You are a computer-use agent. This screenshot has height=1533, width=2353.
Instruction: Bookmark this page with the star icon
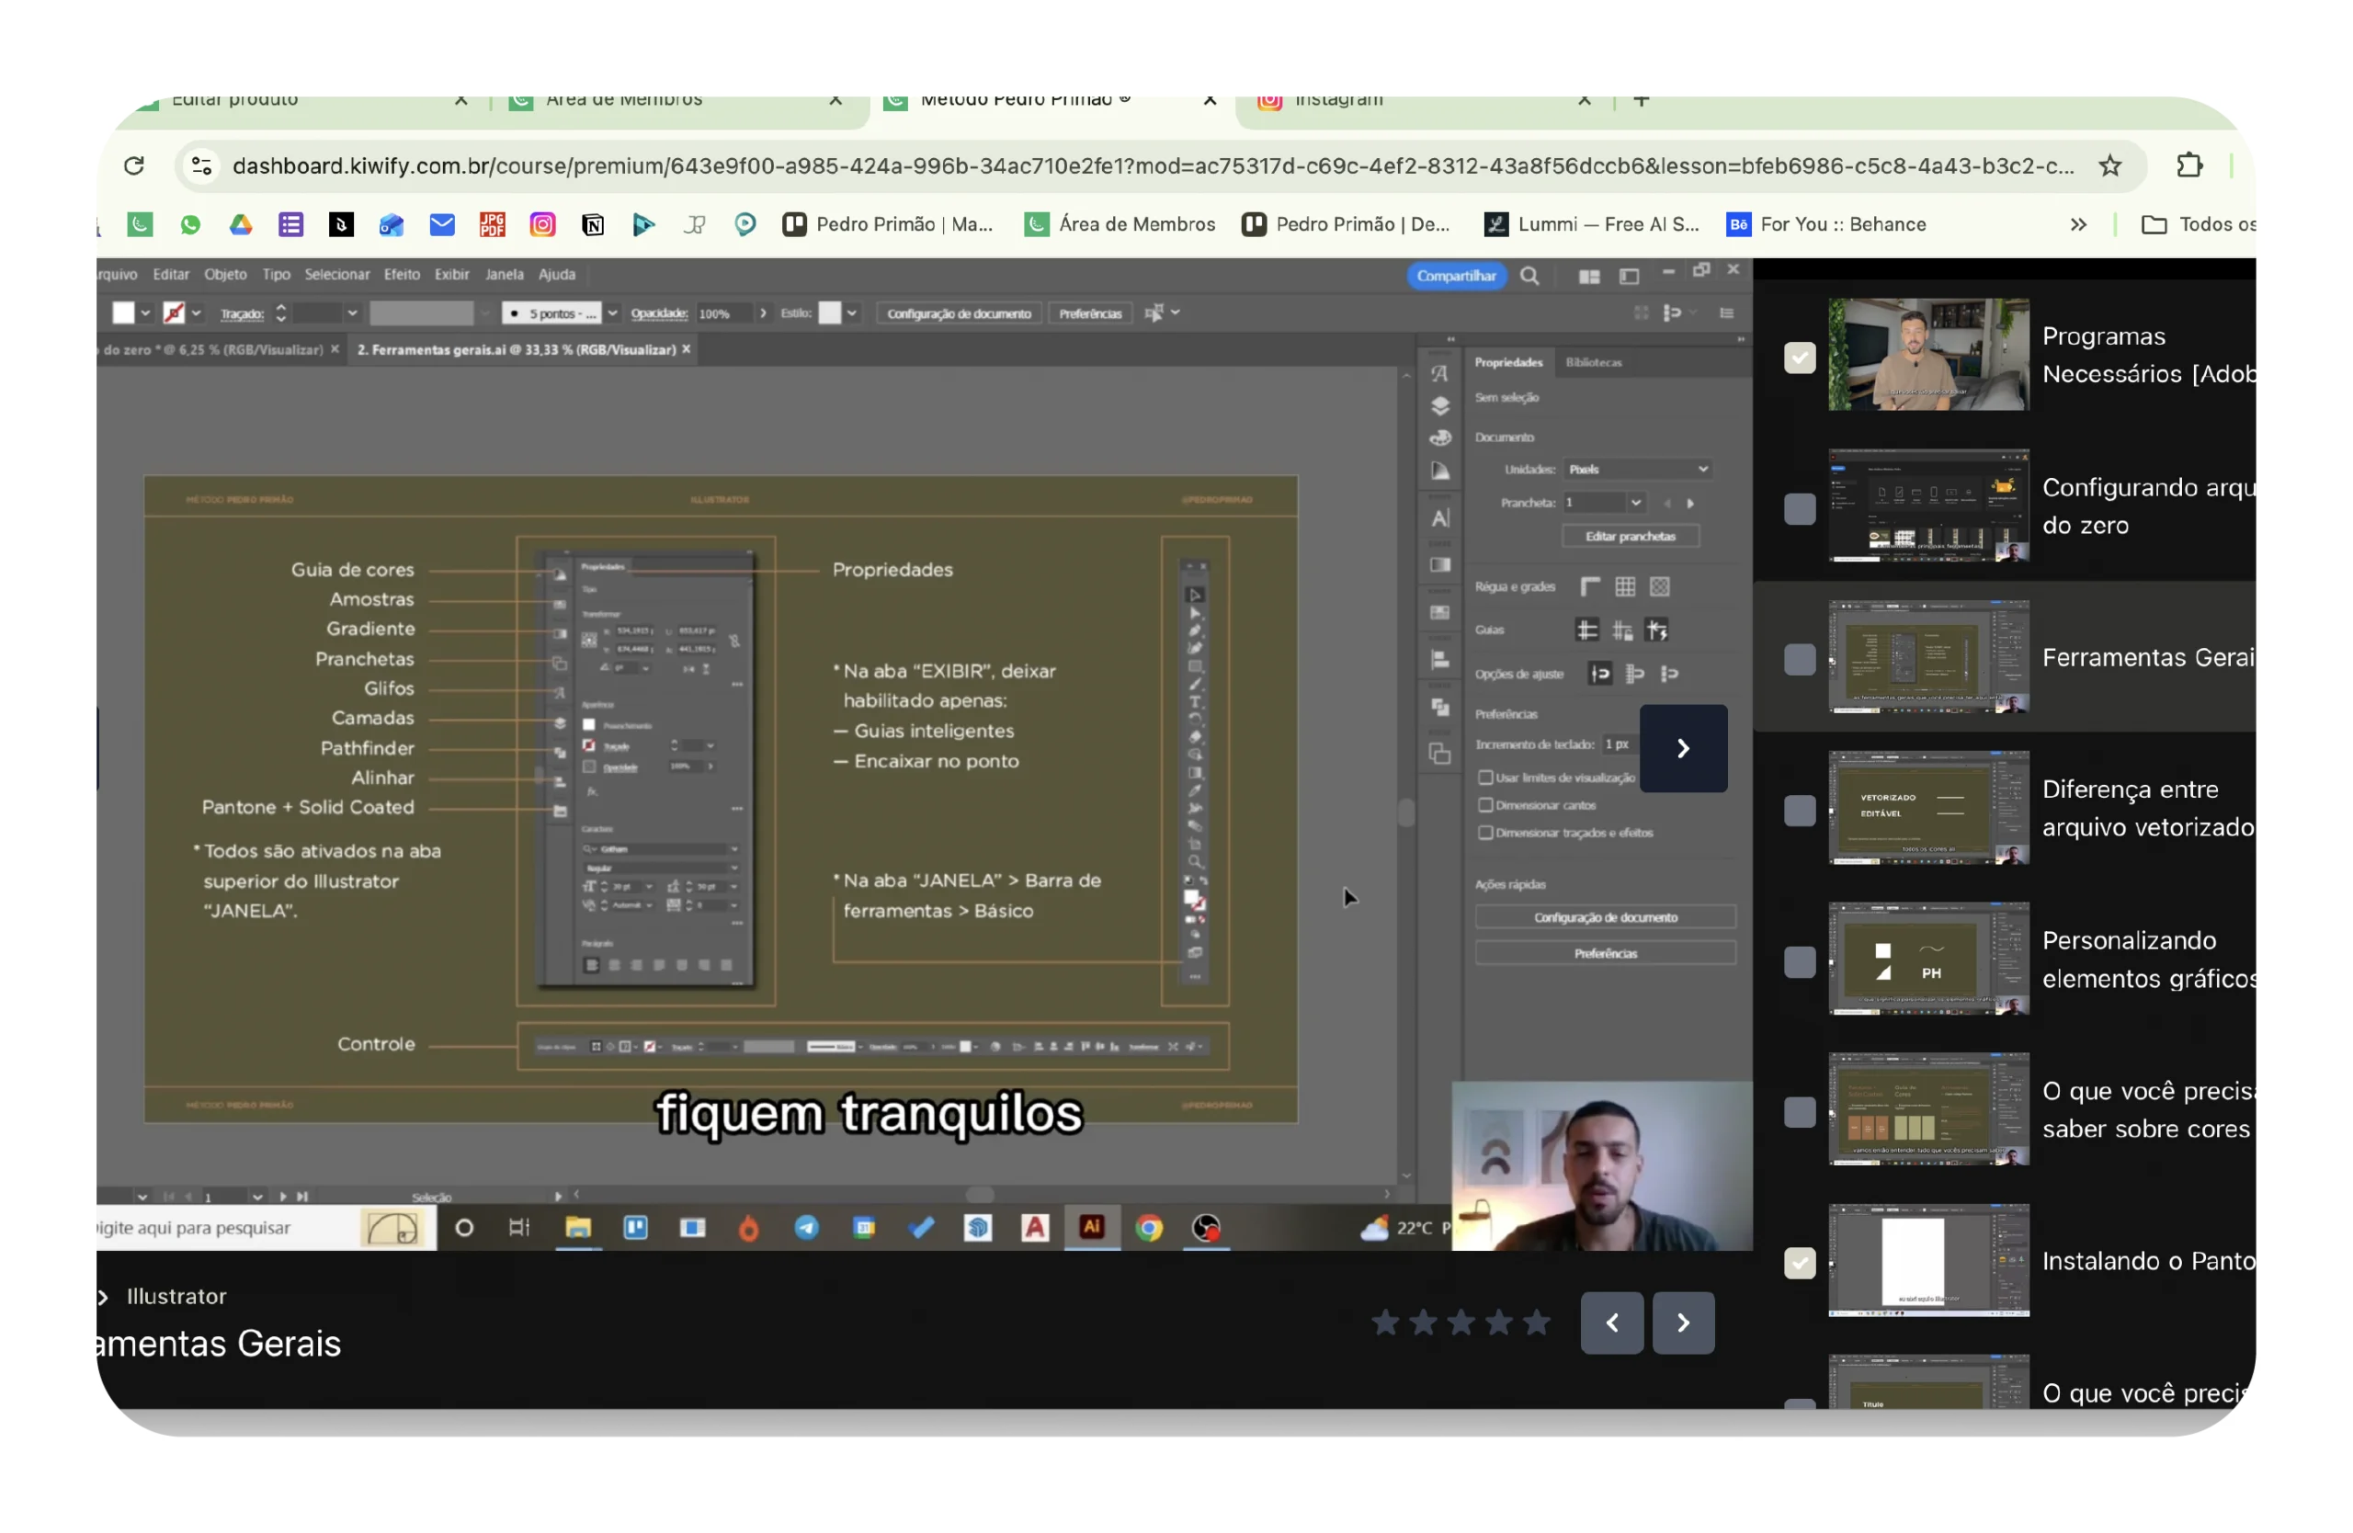[x=2109, y=166]
